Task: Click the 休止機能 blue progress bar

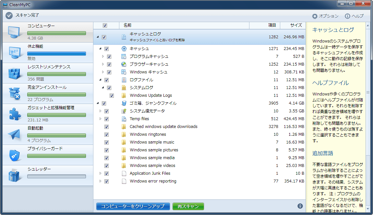Action: point(57,54)
